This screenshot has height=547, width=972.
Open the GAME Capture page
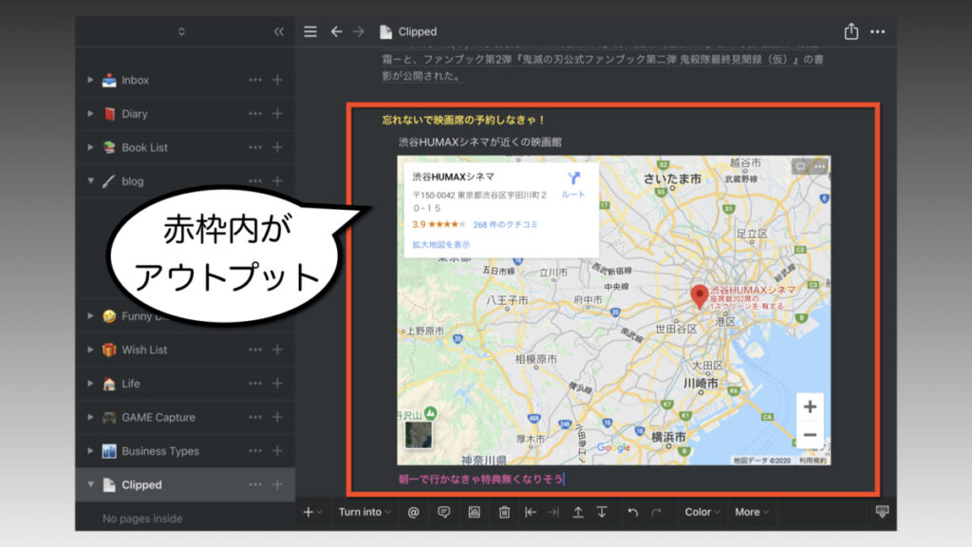pos(159,417)
